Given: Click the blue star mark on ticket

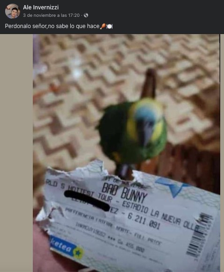Looking at the screenshot, I should (172, 187).
